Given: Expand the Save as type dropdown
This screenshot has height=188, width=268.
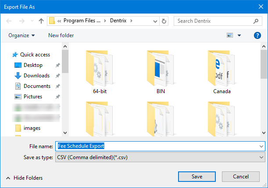Looking at the screenshot, I should [x=262, y=157].
